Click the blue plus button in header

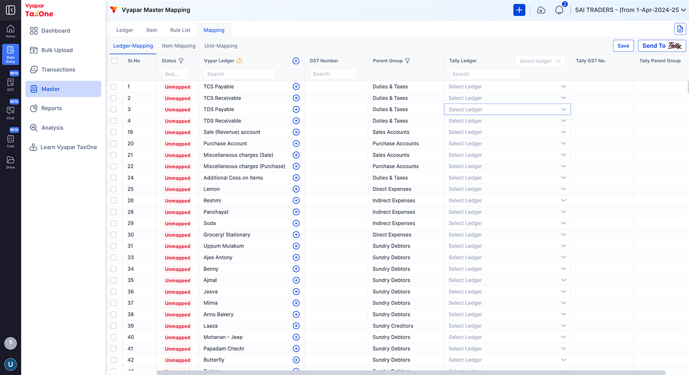click(519, 10)
